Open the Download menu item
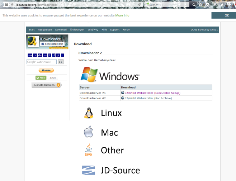Image resolution: width=236 pixels, height=181 pixels. (61, 30)
